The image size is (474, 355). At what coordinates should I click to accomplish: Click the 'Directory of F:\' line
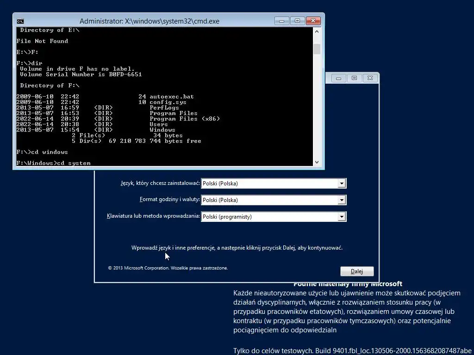pos(50,86)
